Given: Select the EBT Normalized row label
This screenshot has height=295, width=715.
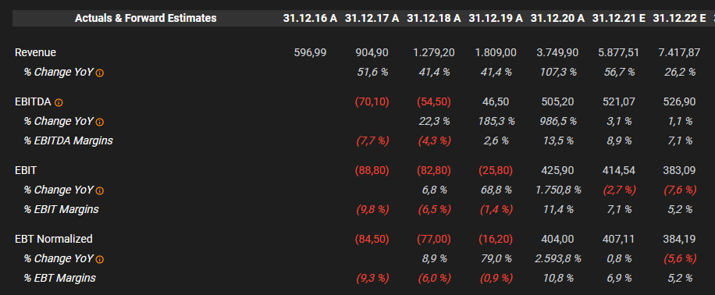Looking at the screenshot, I should [54, 239].
